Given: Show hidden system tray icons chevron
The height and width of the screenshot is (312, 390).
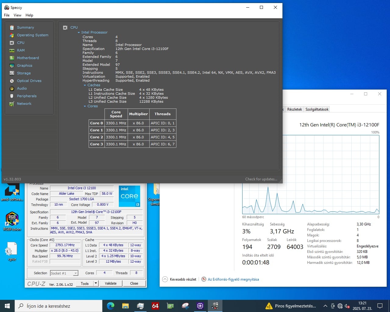Looking at the screenshot, I should click(x=325, y=306).
